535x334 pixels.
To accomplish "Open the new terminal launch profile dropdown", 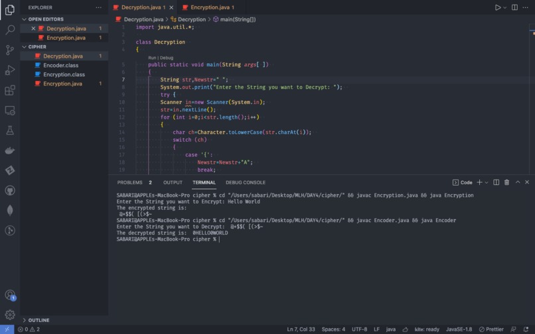I will (487, 183).
